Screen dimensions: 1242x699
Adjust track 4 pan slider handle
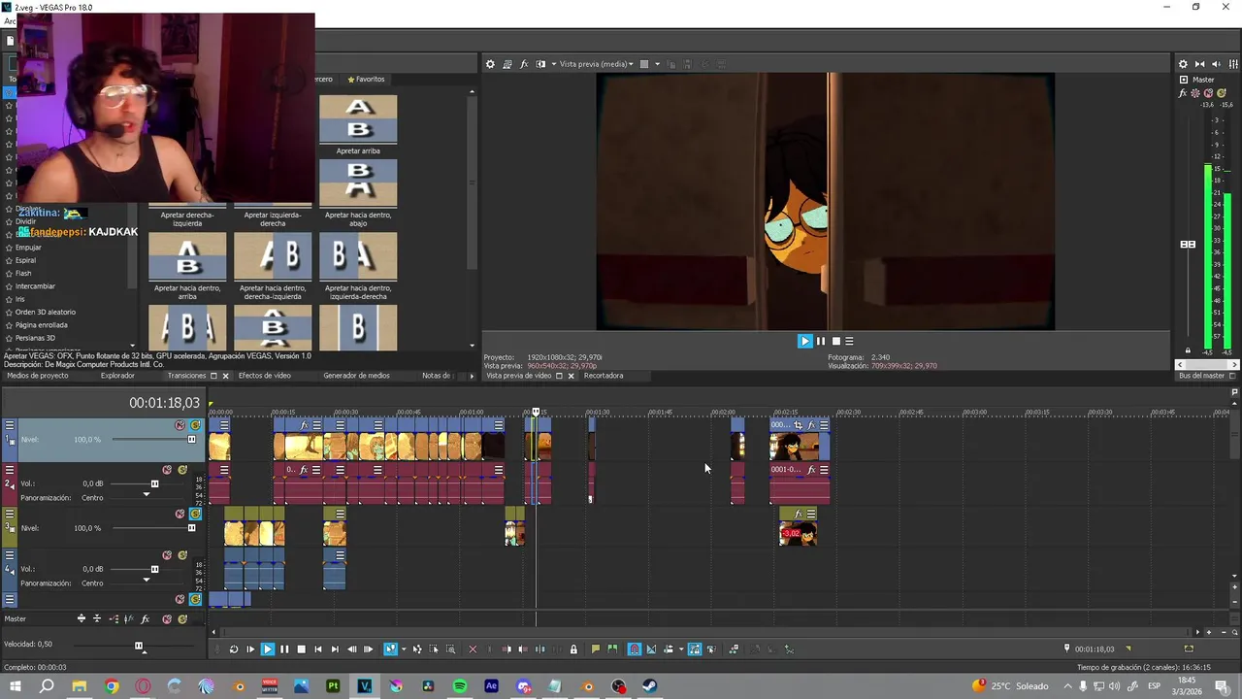pos(147,580)
